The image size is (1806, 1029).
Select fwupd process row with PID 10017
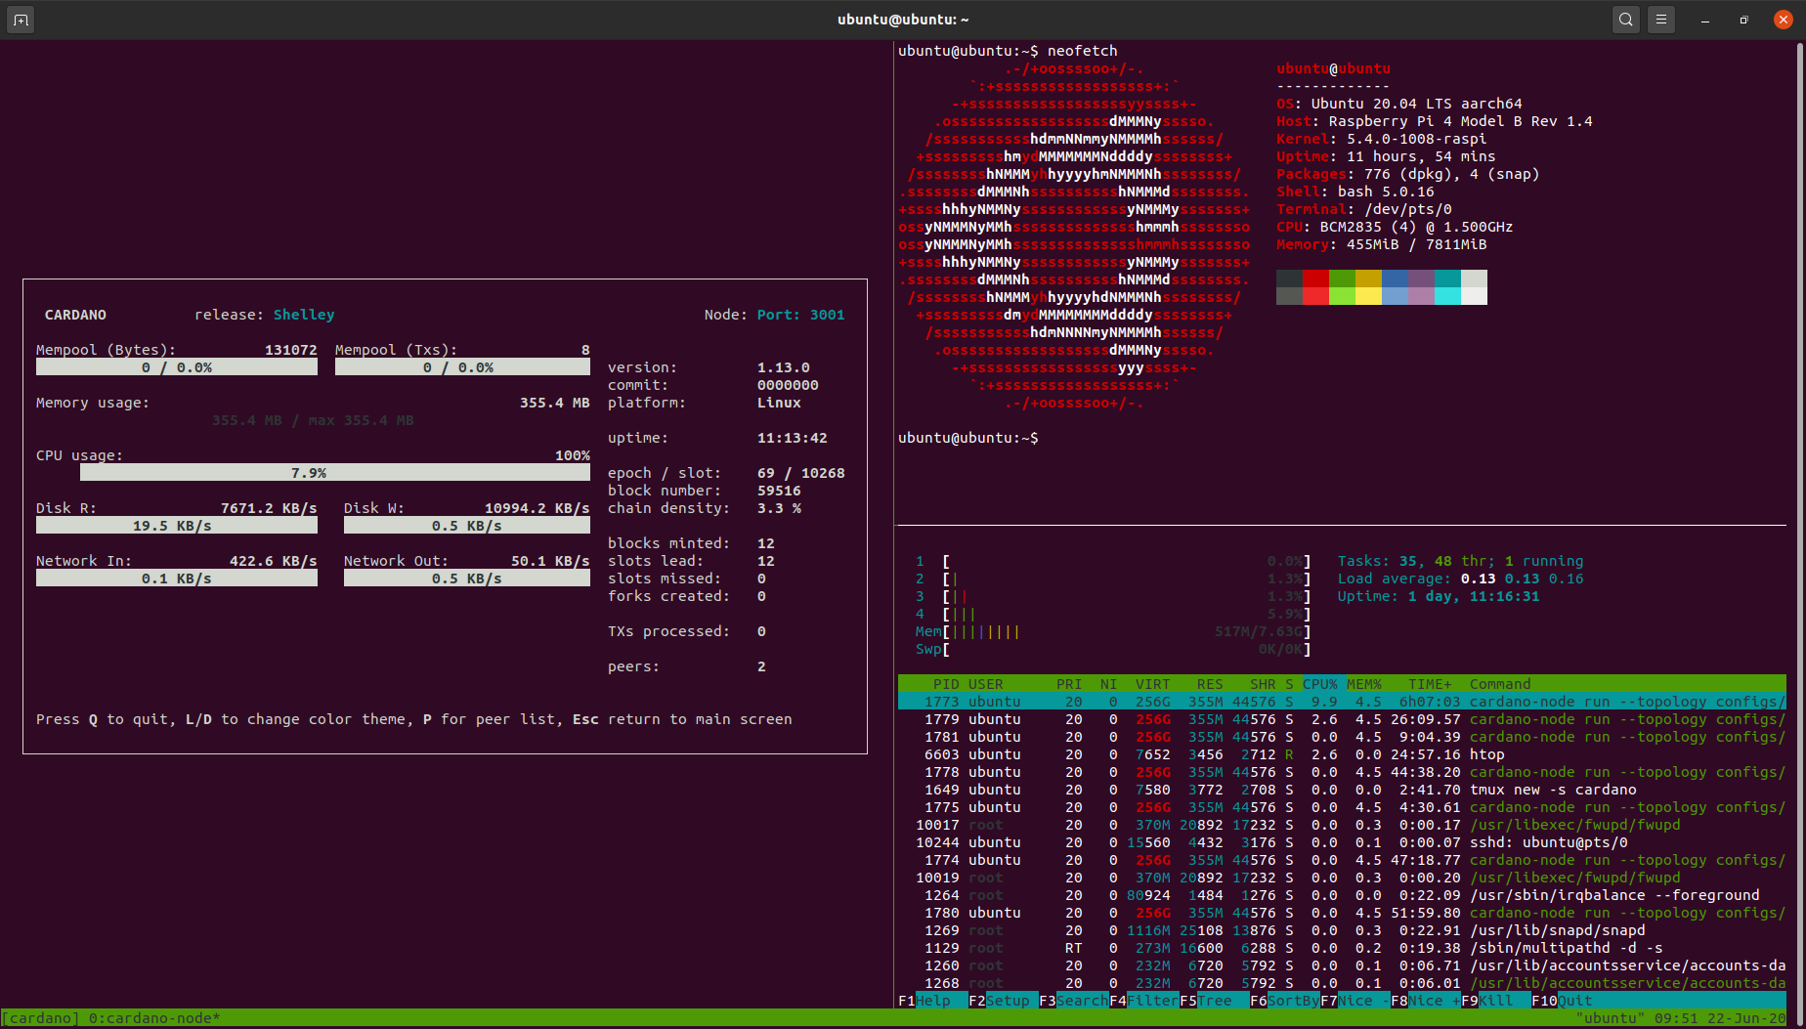tap(1342, 825)
